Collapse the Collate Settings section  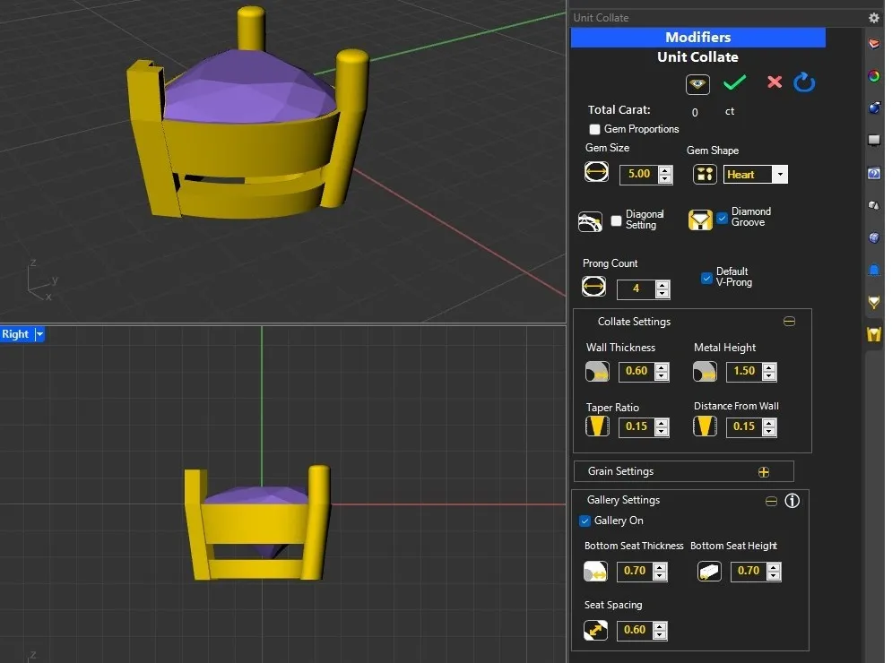pos(789,322)
